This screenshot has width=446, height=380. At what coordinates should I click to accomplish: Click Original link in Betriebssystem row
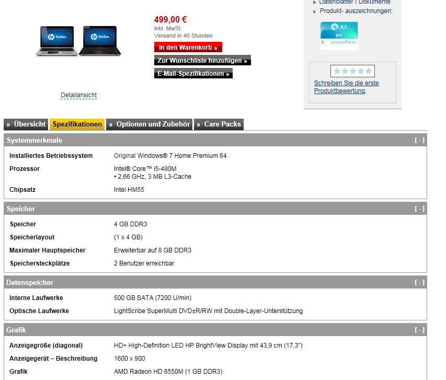point(124,156)
